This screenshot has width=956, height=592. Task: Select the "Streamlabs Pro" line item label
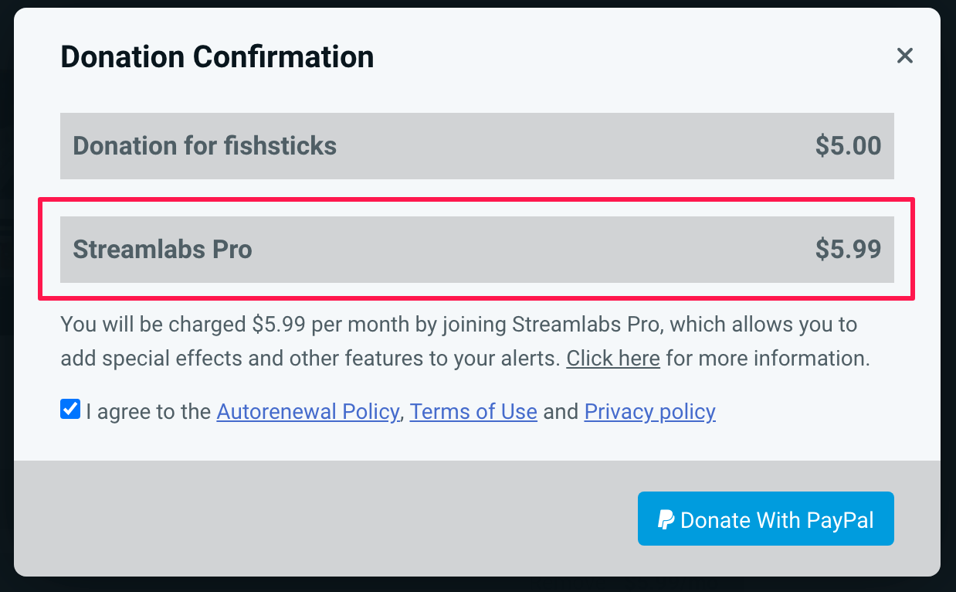coord(162,250)
